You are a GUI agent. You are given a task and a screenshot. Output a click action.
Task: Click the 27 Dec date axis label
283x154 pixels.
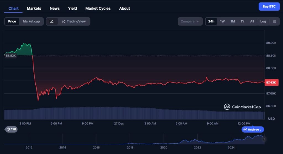coord(119,124)
